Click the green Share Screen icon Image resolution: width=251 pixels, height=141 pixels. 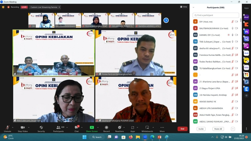(x=92, y=128)
